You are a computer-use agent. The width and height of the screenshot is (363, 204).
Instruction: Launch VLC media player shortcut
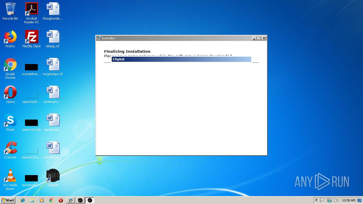[x=10, y=180]
